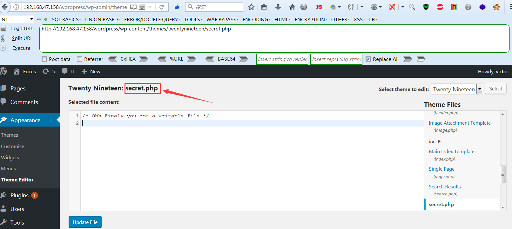Open the gear extension icon in browser toolbar
512x229 pixels.
pyautogui.click(x=468, y=7)
